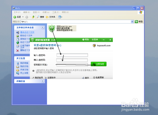The width and height of the screenshot is (158, 115).
Task: Click into the G:\ address bar field
Action: (x=76, y=21)
